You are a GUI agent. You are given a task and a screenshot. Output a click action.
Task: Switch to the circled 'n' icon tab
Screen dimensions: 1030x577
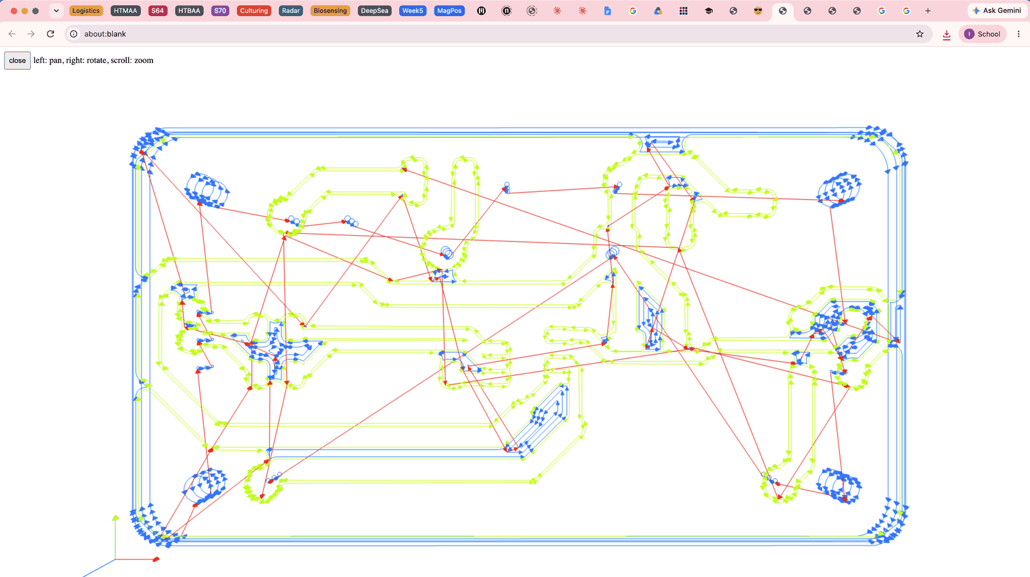[507, 11]
